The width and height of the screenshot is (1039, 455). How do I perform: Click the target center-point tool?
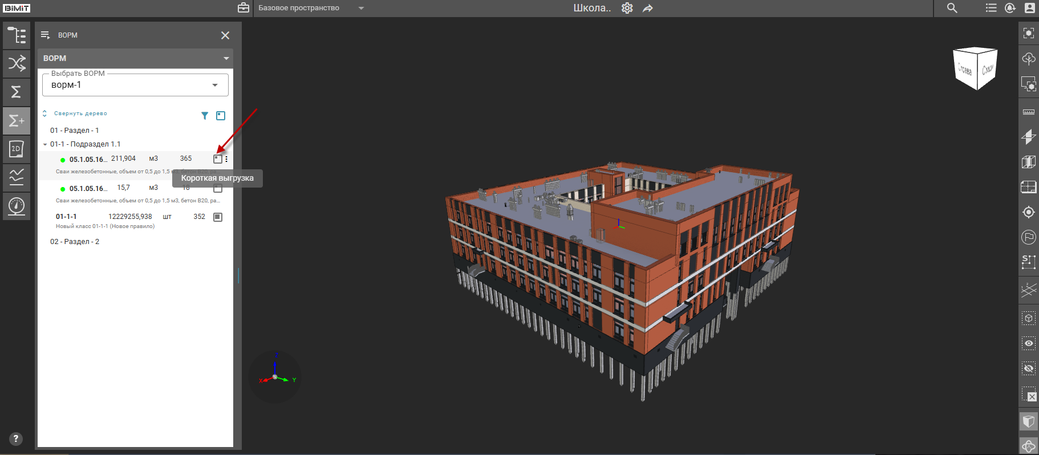1028,212
